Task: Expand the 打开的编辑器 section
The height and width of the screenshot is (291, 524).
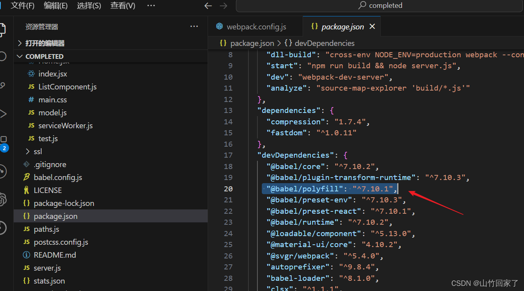Action: 110,43
